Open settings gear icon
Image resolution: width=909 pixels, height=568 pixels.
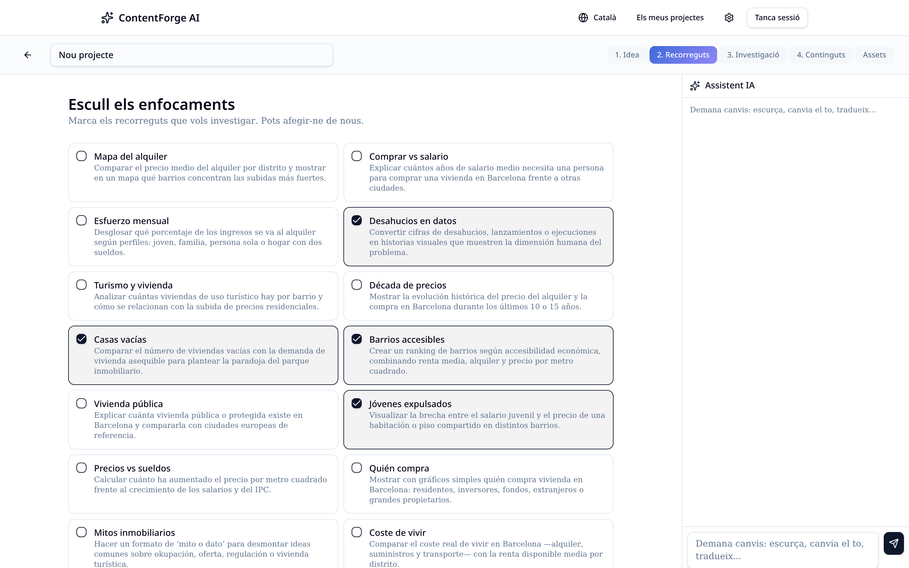729,18
